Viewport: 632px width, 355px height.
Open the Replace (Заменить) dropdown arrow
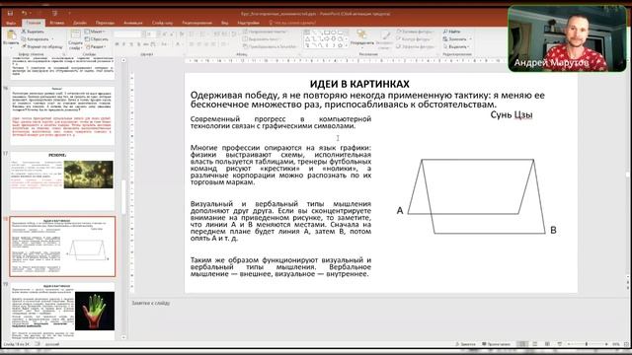coord(470,39)
